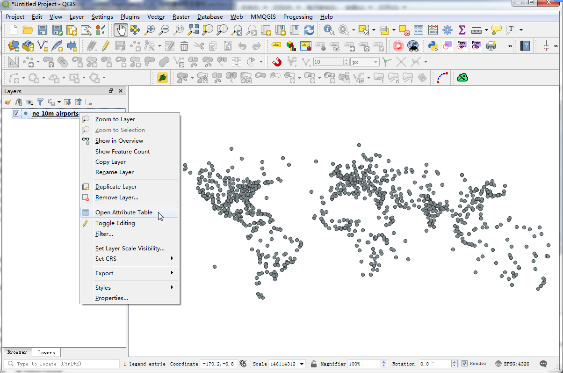Viewport: 563px width, 373px height.
Task: Toggle visibility of ne_10m_airports layer
Action: tap(16, 114)
